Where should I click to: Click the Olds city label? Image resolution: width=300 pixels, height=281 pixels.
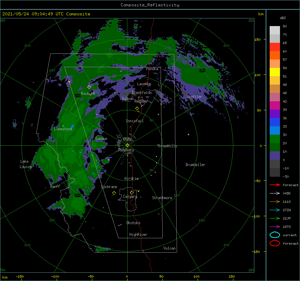(x=127, y=139)
